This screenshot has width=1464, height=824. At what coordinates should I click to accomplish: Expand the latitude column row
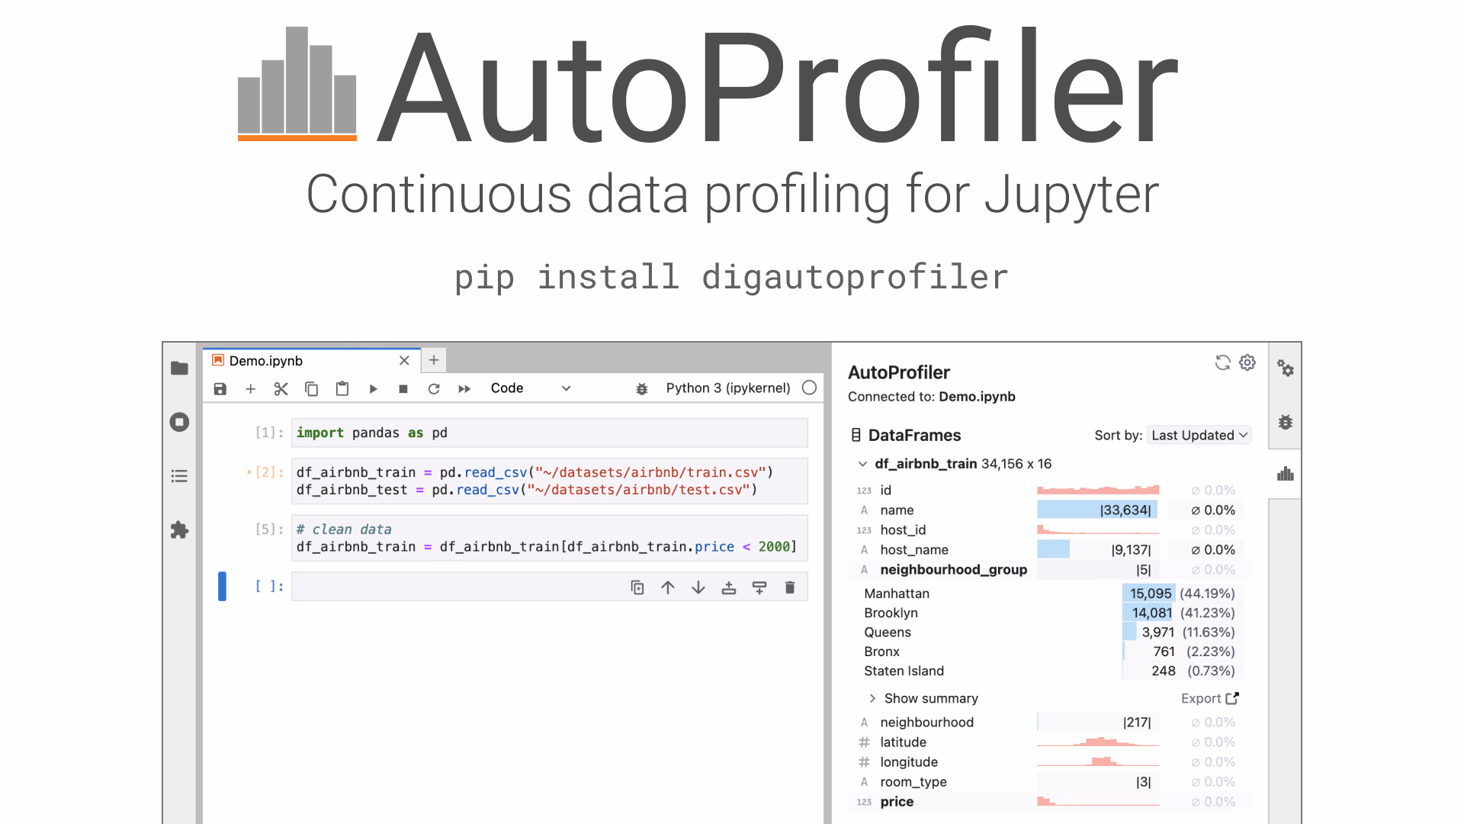tap(1050, 742)
